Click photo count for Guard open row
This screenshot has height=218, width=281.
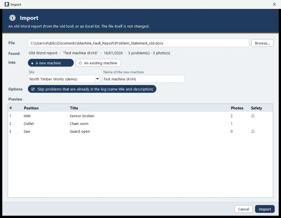tap(231, 132)
